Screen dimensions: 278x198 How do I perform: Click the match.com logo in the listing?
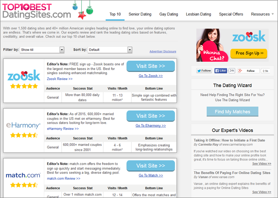[23, 175]
